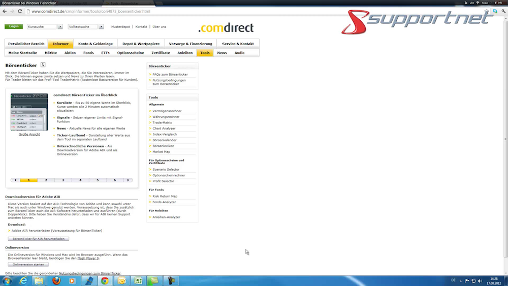
Task: Click the browser forward arrow
Action: [12, 11]
